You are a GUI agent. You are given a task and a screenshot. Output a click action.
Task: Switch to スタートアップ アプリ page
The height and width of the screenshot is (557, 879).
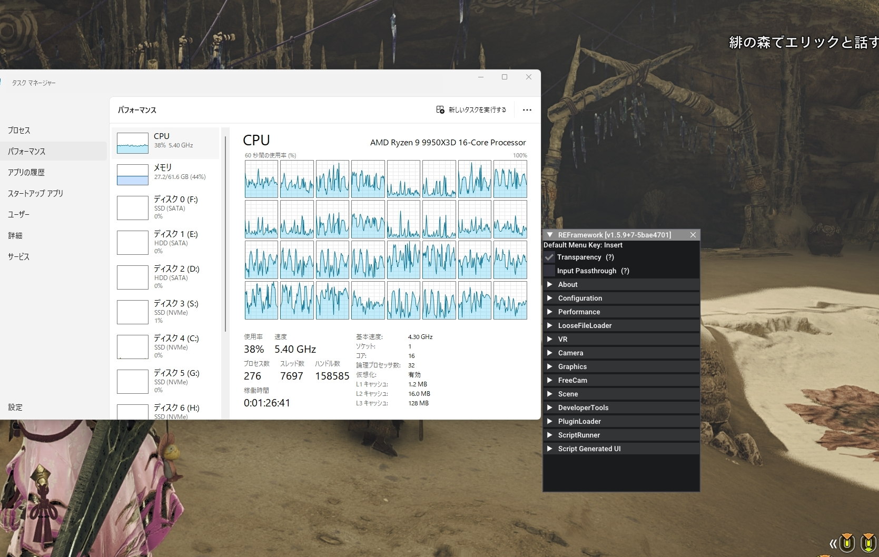point(53,193)
